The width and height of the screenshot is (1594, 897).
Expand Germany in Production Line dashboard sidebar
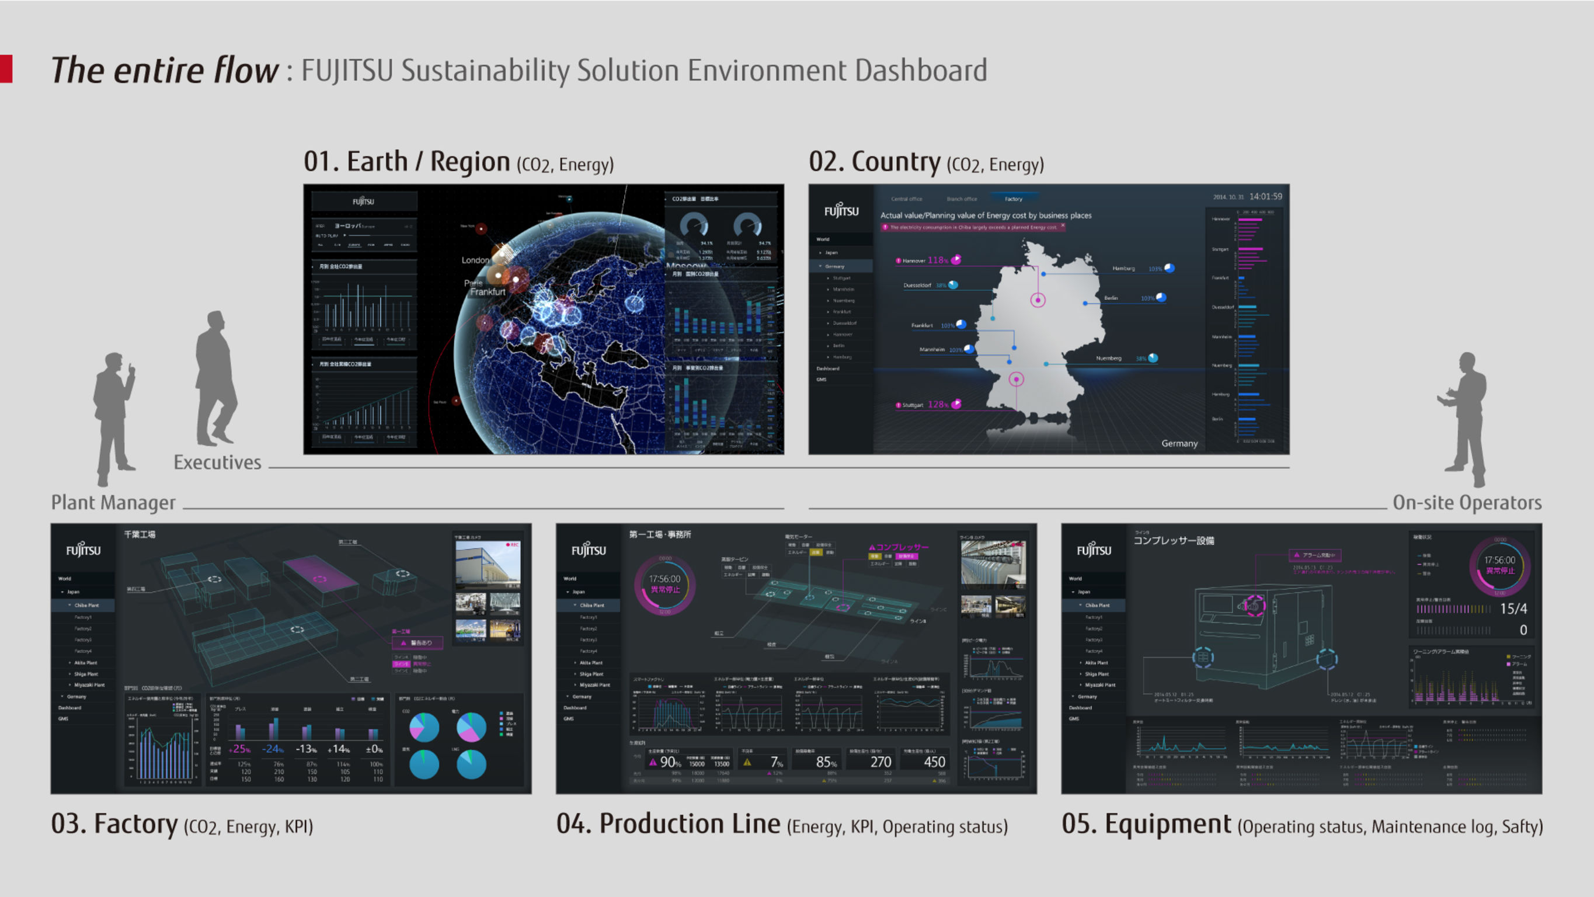point(568,697)
